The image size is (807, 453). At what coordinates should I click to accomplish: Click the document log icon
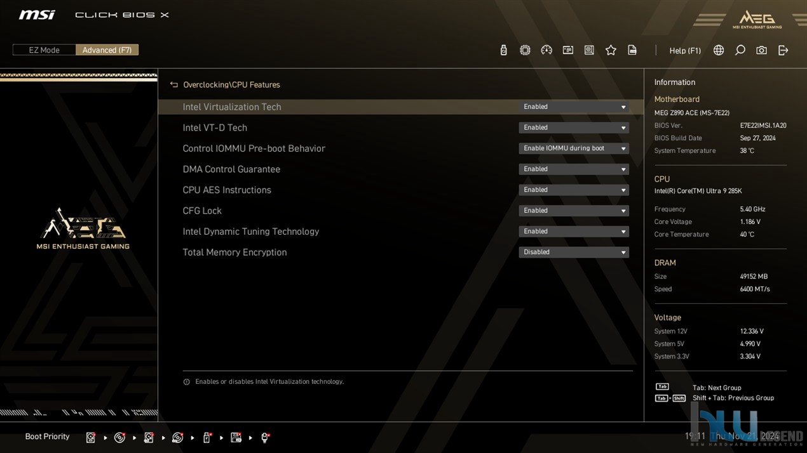(x=632, y=50)
